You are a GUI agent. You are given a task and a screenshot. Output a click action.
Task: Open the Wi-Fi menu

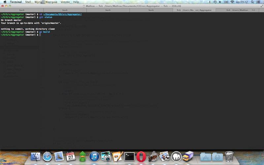pos(232,2)
